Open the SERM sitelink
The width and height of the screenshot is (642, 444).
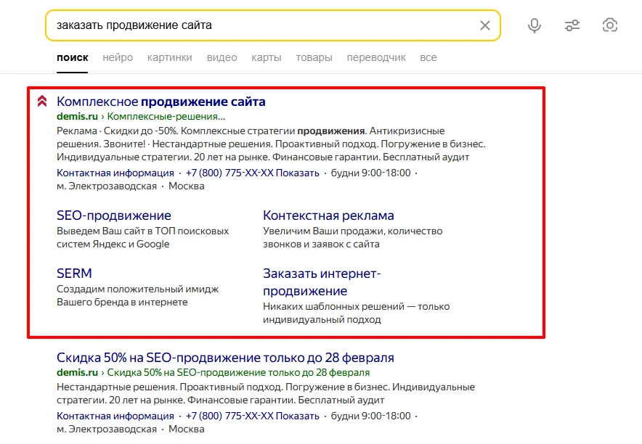pyautogui.click(x=74, y=274)
